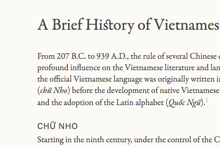Viewport: 220px width, 147px height.
Task: Open footnote 1 superscript link
Action: tap(207, 100)
